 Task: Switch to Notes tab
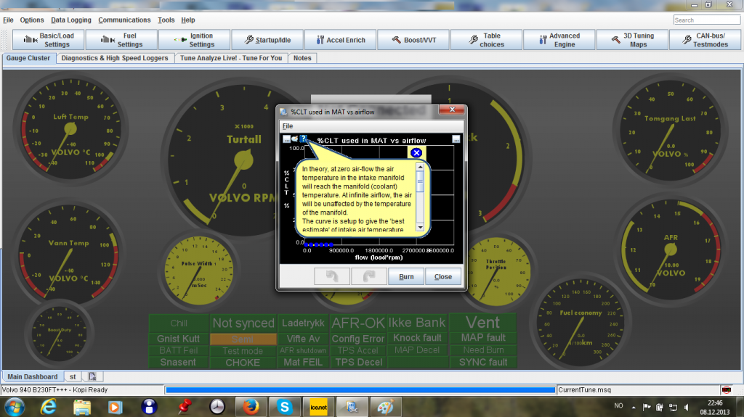[x=302, y=58]
